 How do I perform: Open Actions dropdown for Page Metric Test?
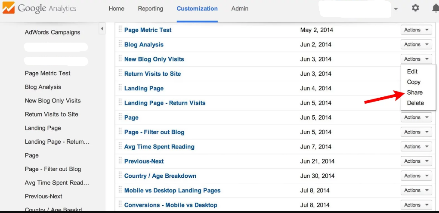(x=416, y=30)
